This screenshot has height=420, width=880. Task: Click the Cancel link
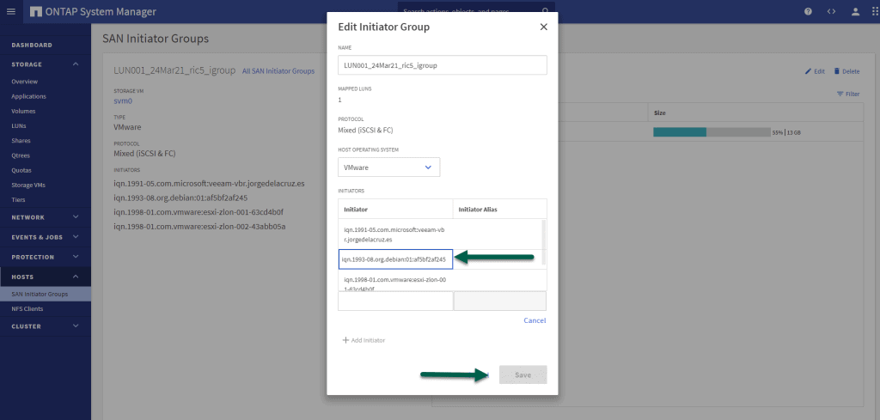tap(535, 320)
